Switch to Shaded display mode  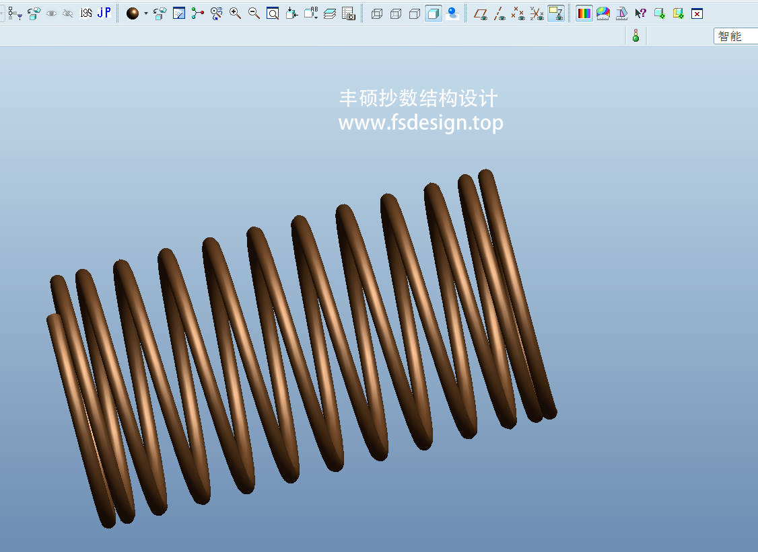434,13
